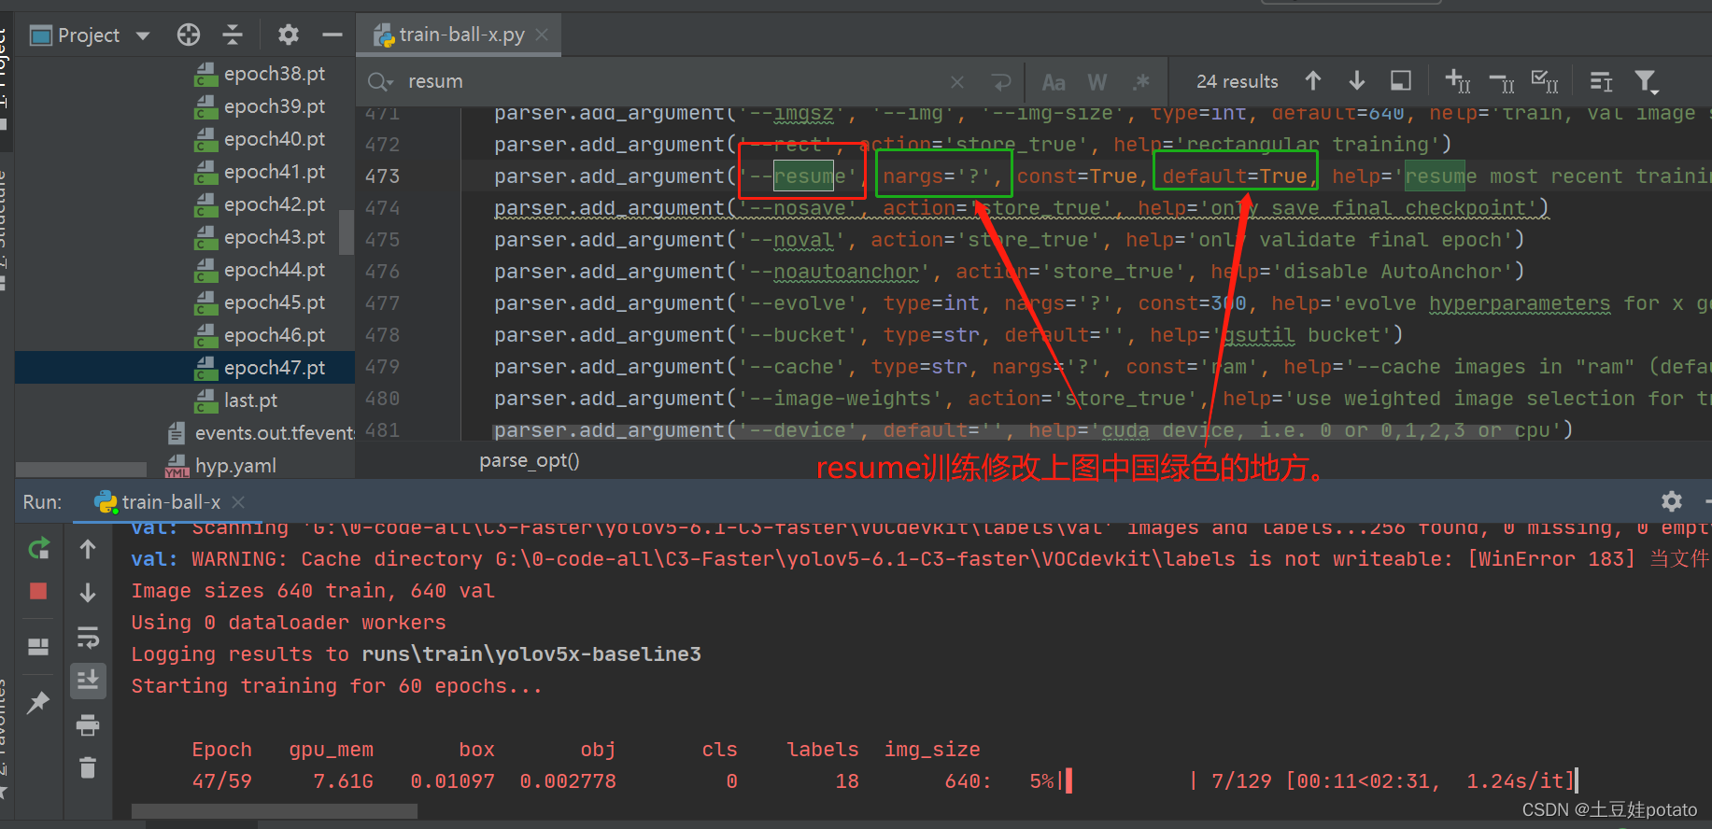Screen dimensions: 1712x829
Task: Click line number 479 in gutter
Action: [382, 367]
